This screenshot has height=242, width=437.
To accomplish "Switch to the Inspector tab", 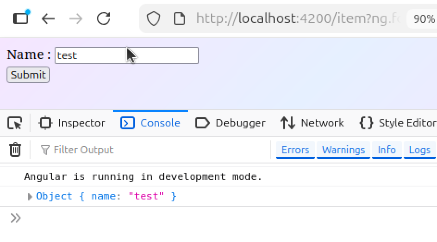I will (x=72, y=123).
